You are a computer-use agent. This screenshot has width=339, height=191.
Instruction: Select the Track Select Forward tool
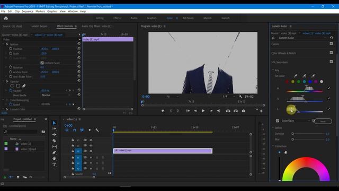(x=54, y=128)
